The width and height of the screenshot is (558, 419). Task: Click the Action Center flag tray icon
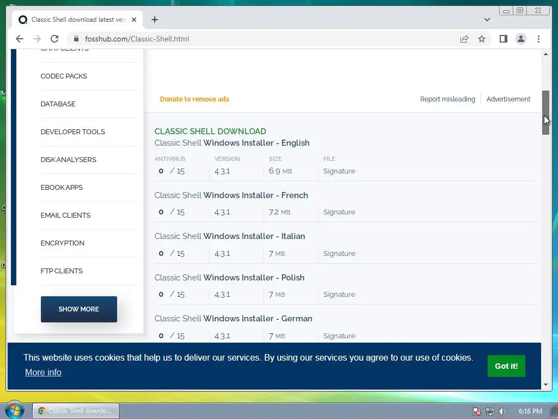pos(477,411)
